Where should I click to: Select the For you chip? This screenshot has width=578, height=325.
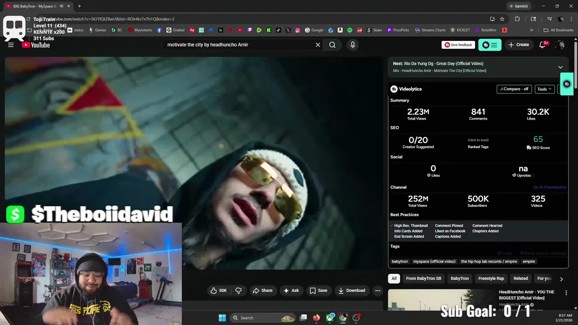pyautogui.click(x=544, y=279)
